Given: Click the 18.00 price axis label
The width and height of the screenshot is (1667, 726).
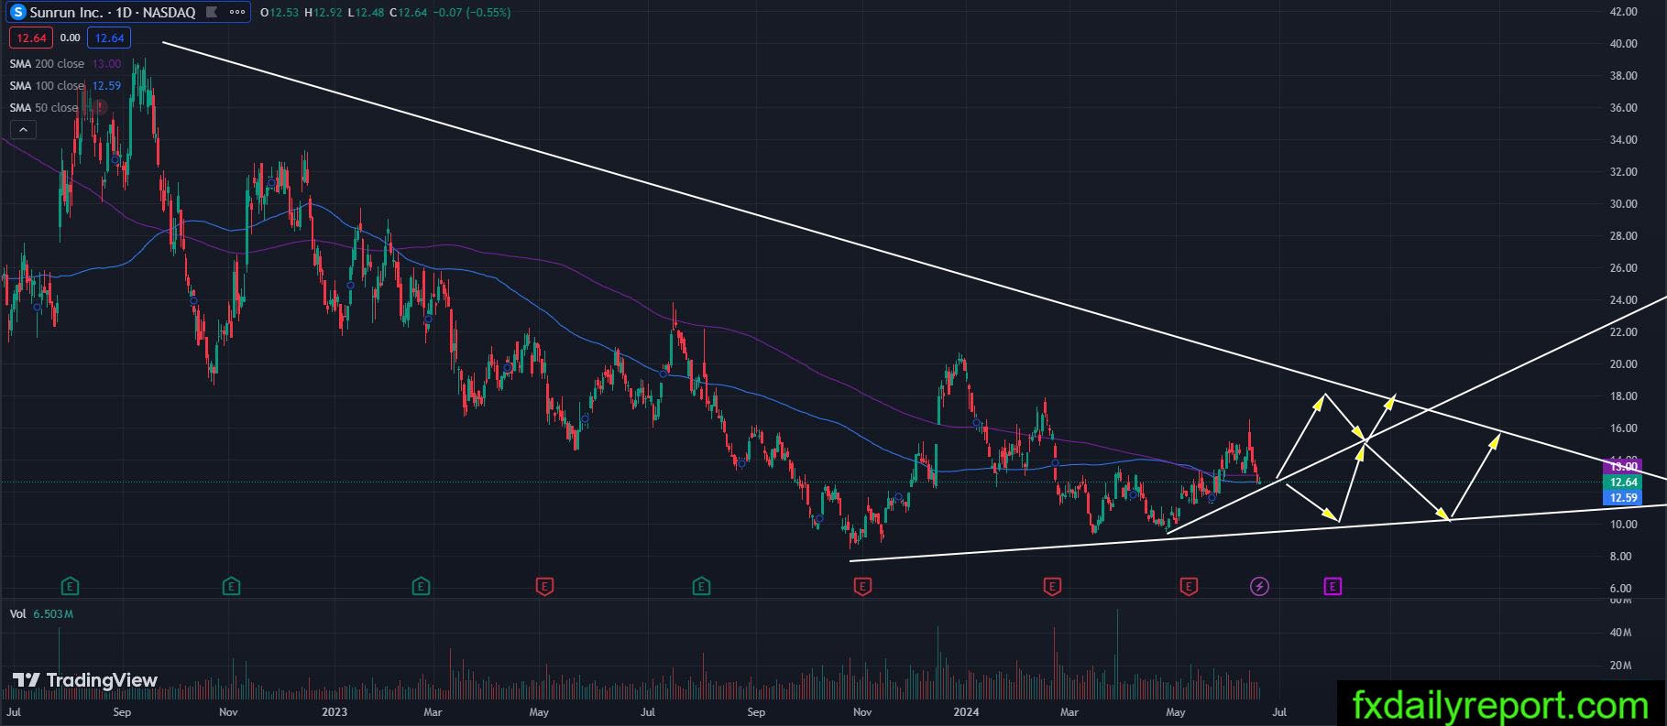Looking at the screenshot, I should [x=1623, y=396].
